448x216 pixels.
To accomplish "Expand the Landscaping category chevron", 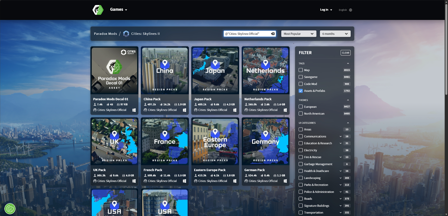I will click(340, 178).
